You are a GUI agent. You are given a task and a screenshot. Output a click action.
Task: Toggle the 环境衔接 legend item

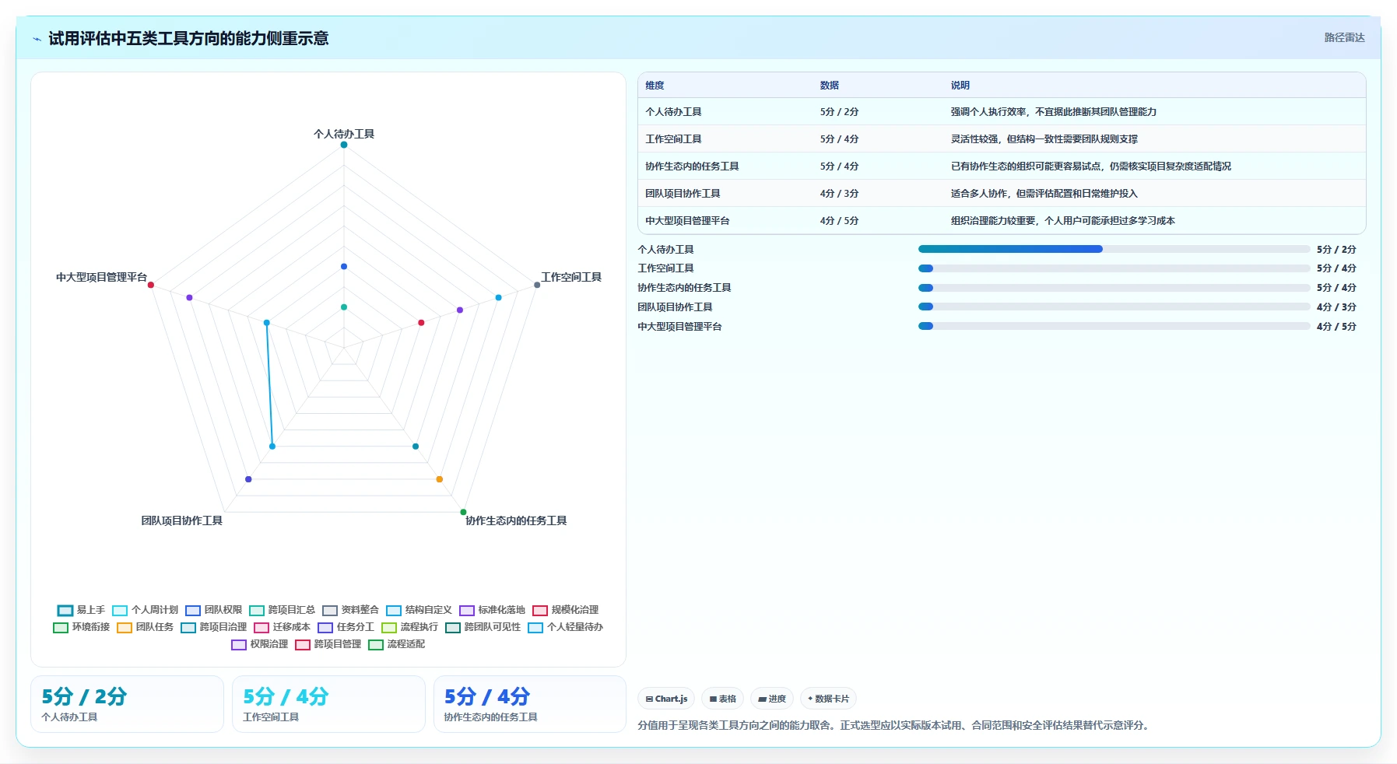pos(82,627)
